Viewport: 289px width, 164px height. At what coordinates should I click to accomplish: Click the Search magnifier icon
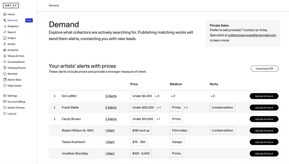5,32
